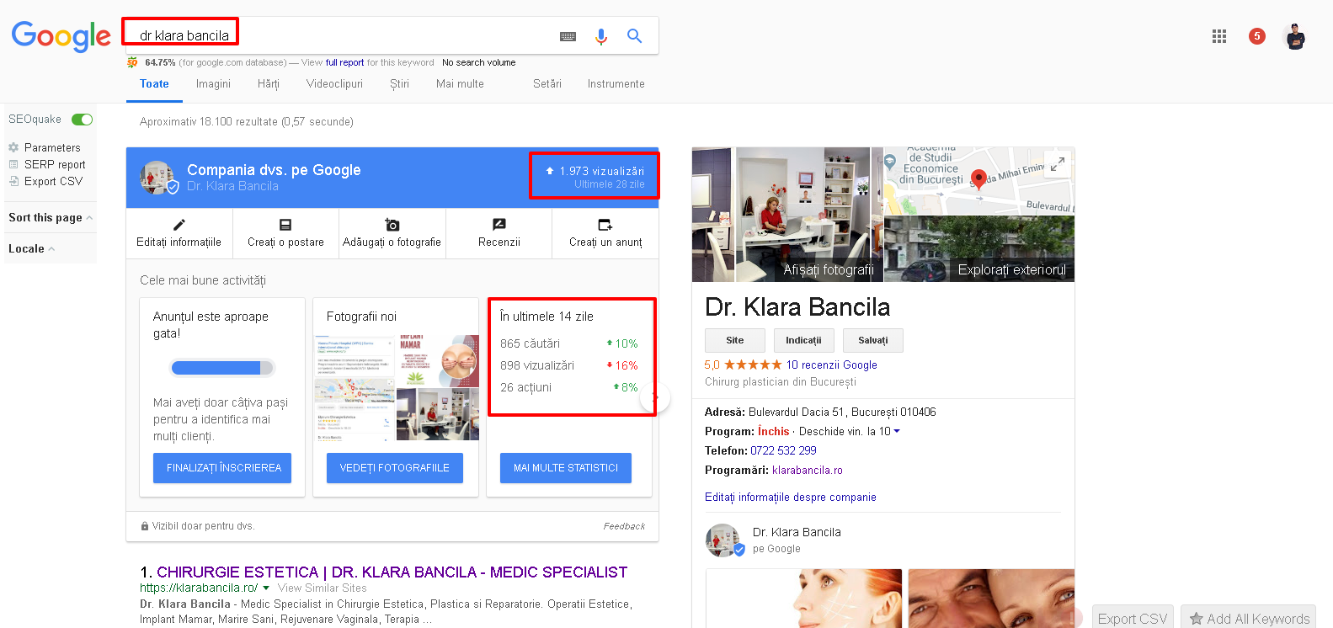Click the Parameters sidebar label

point(52,147)
